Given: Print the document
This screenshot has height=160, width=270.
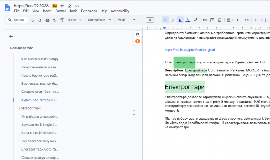Looking at the screenshot, I should [47, 20].
